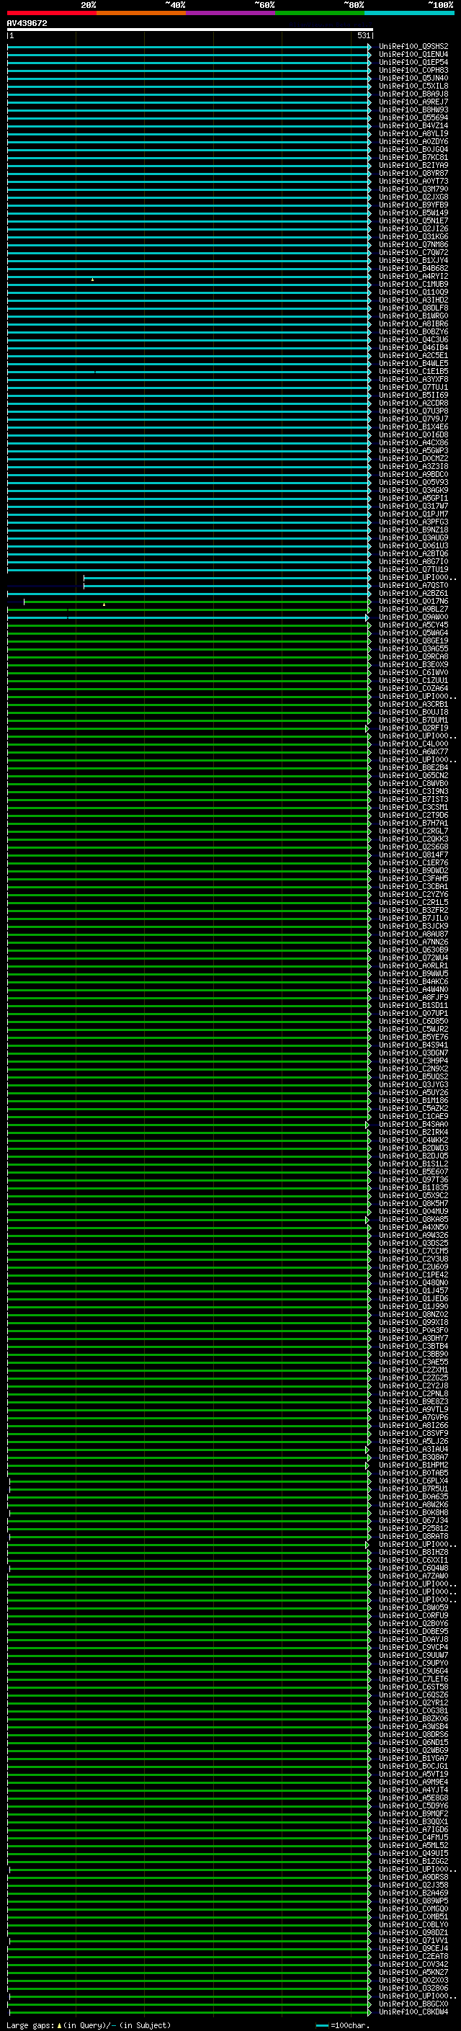Click the cyan =100char. scale bar
The height and width of the screenshot is (2031, 461).
click(x=321, y=2025)
